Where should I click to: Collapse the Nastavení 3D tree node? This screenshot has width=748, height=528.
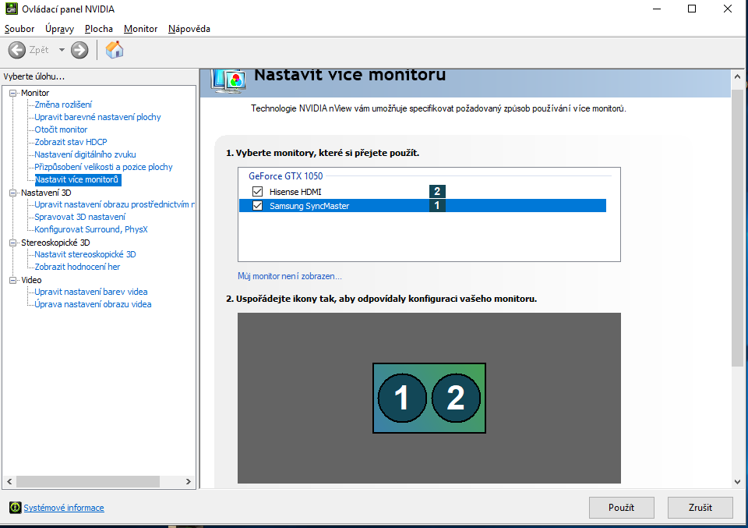click(13, 193)
